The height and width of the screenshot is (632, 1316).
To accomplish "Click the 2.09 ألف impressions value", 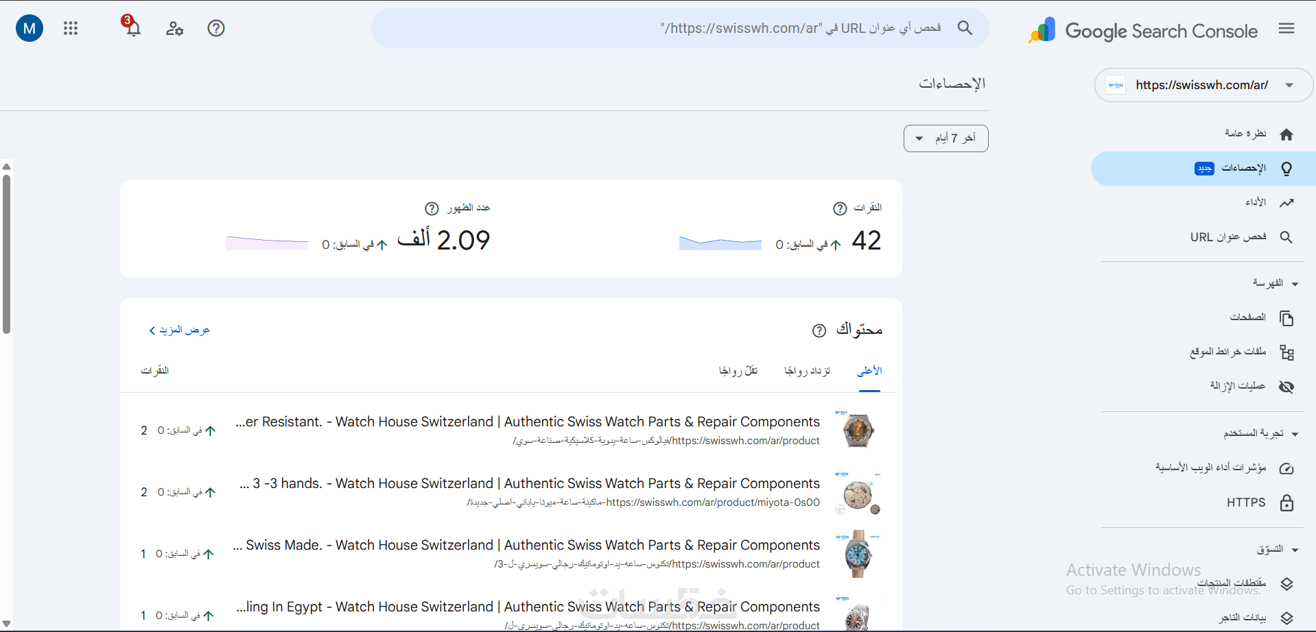I will point(443,241).
